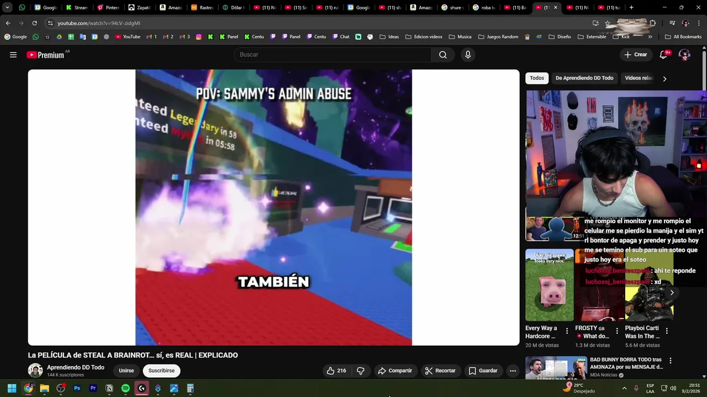The height and width of the screenshot is (397, 707).
Task: Go to YouTube Premium home logo
Action: pos(46,55)
